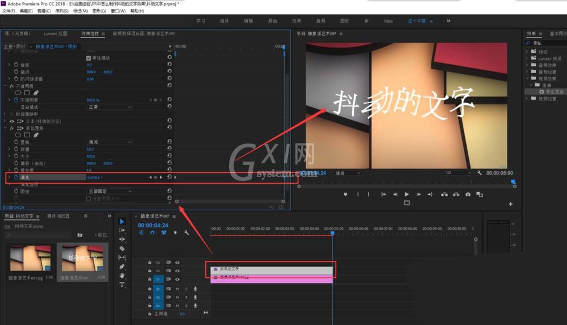Add marker in the program monitor
The image size is (567, 325).
tap(345, 195)
